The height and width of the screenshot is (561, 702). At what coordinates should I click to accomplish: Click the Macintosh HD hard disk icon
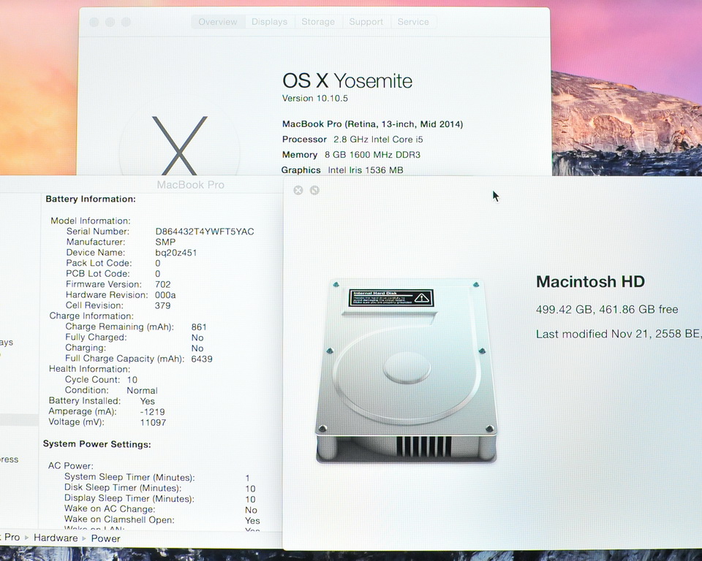click(x=407, y=371)
